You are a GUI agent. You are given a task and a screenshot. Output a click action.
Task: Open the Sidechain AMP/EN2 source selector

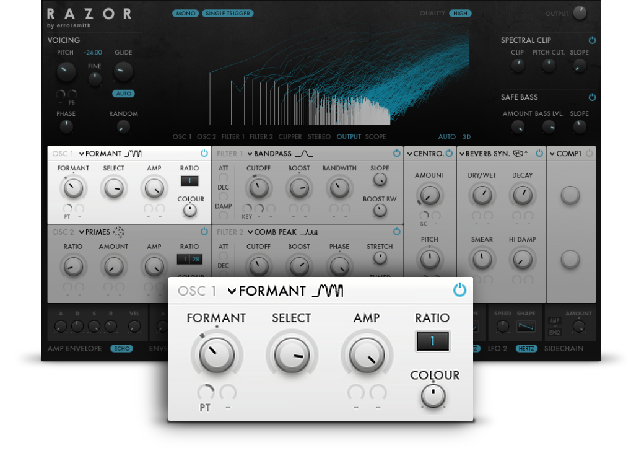[554, 327]
